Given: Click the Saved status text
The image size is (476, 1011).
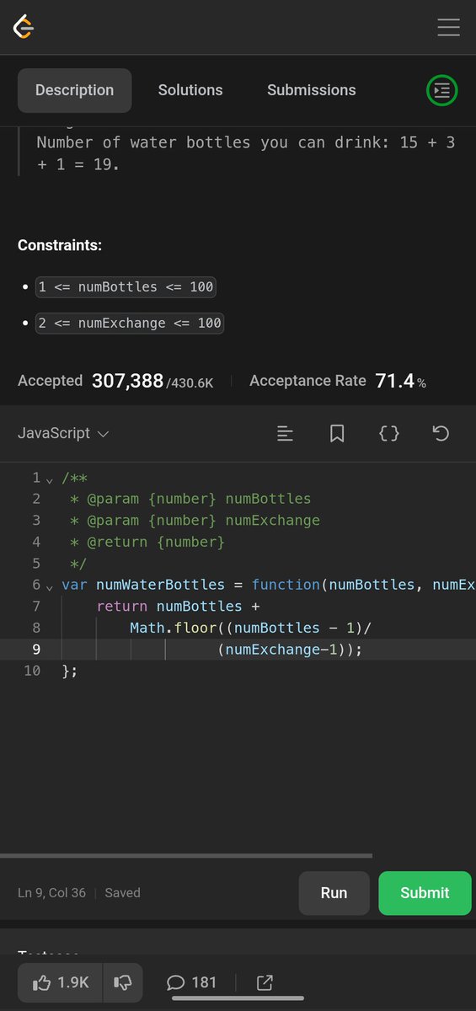Looking at the screenshot, I should tap(122, 892).
